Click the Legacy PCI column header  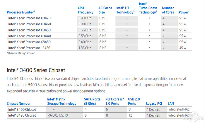coord(154,103)
